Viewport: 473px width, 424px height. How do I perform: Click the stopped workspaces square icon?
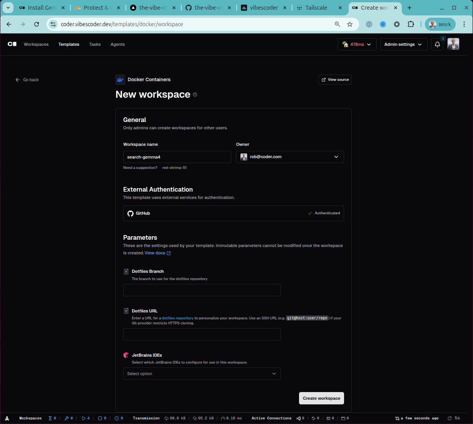(100, 418)
